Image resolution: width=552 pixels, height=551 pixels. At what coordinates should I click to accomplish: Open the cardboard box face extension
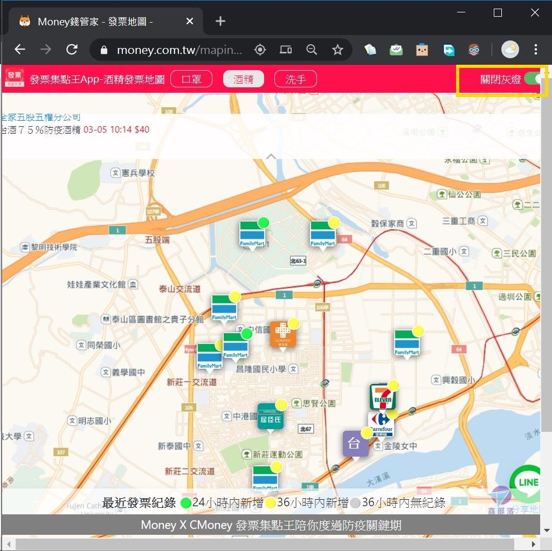(422, 50)
